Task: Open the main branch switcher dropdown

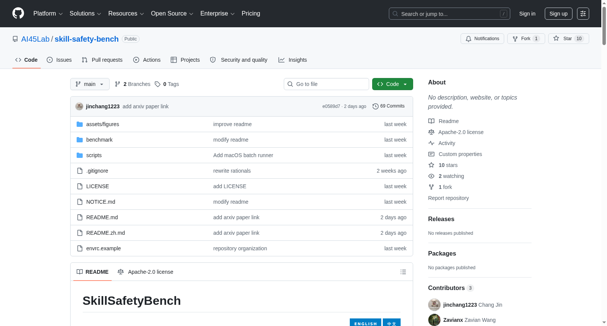Action: point(90,84)
